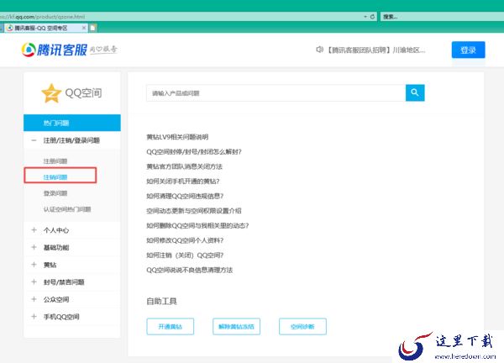
Task: Open 黄钻LV9相关问题说明 article
Action: 177,137
